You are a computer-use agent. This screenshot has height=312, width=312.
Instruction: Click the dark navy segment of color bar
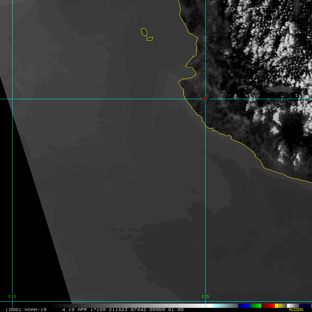[305, 306]
